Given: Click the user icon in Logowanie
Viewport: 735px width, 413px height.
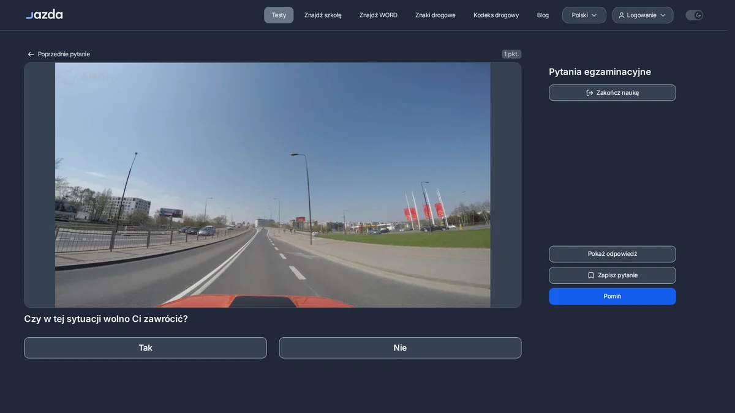Looking at the screenshot, I should (x=622, y=15).
